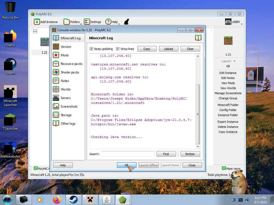
Task: Click the book icon beside Minecraft Log heading
Action: click(x=198, y=38)
